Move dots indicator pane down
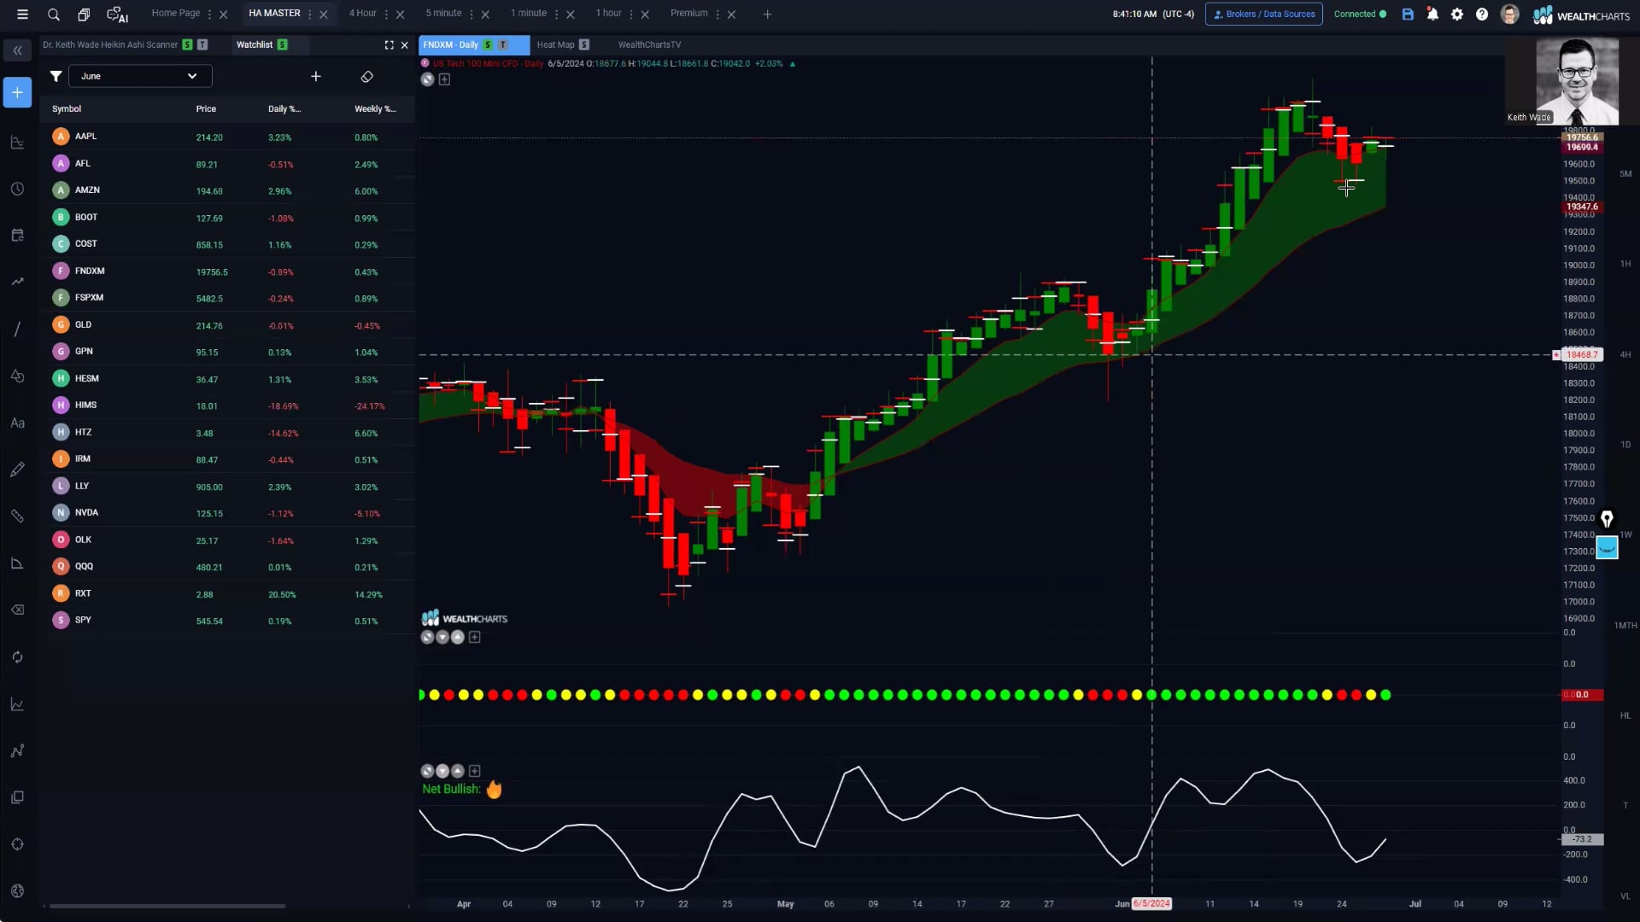 [x=442, y=638]
